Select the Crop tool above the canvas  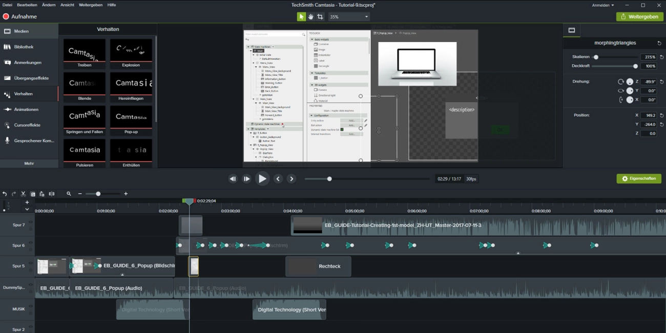click(x=319, y=16)
